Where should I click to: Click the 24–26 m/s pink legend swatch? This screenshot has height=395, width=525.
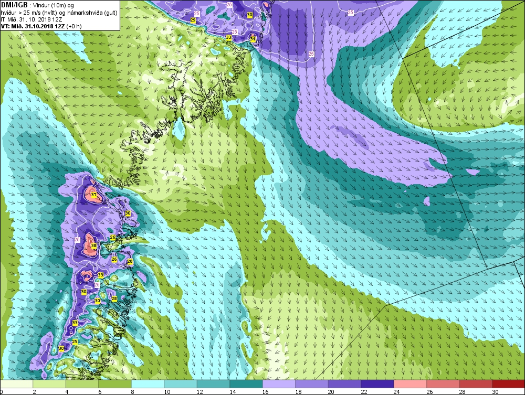pyautogui.click(x=410, y=383)
